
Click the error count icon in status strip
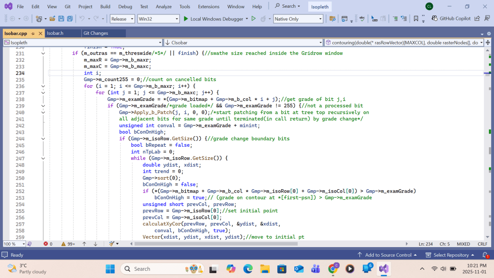click(46, 244)
